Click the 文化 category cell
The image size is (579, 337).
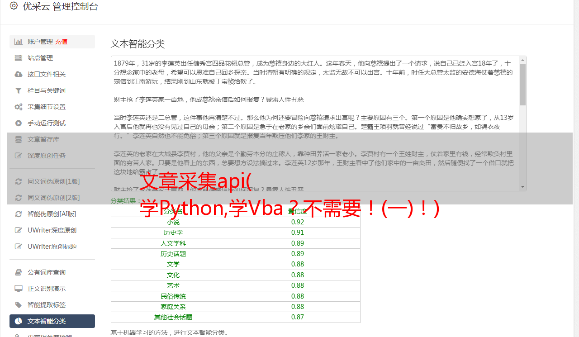point(173,275)
